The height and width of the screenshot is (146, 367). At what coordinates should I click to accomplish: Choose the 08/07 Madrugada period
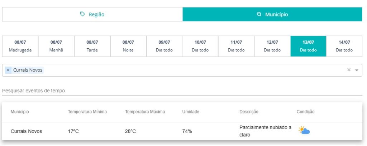(x=20, y=46)
